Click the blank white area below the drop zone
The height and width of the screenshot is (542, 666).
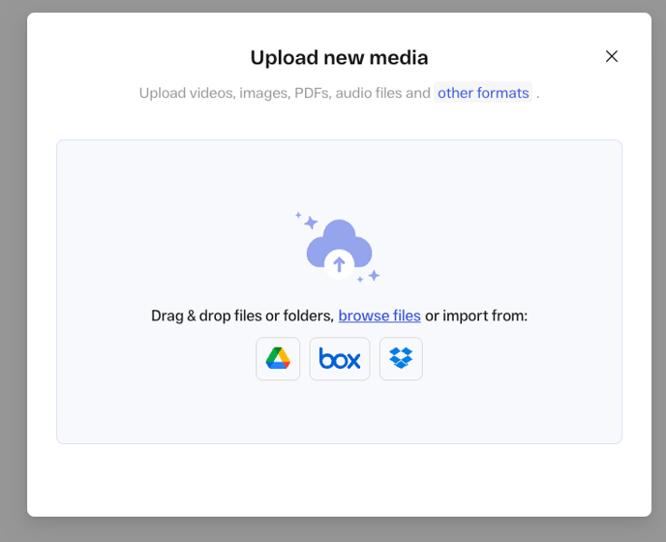click(339, 479)
